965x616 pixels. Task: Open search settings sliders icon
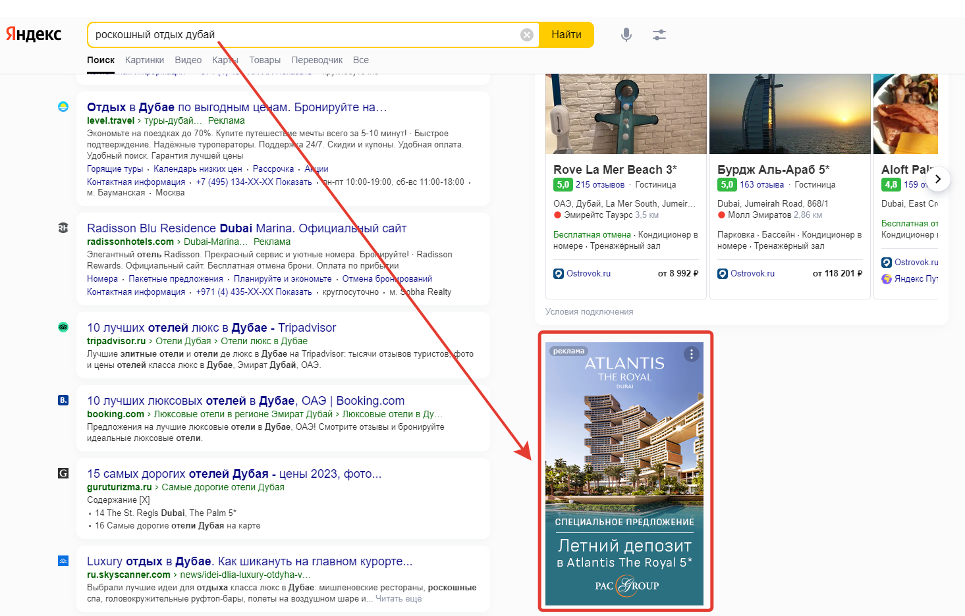point(659,35)
